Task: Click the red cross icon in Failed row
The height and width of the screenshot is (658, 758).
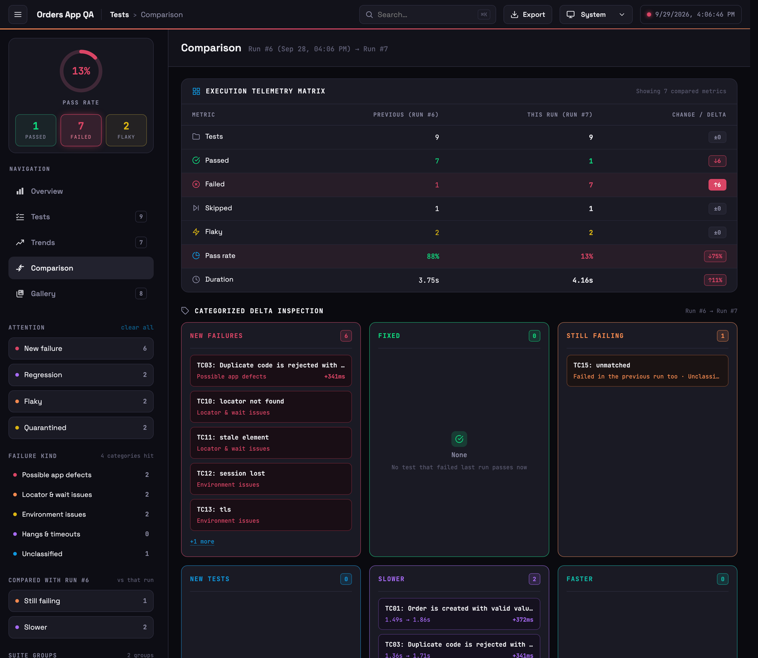Action: [196, 184]
